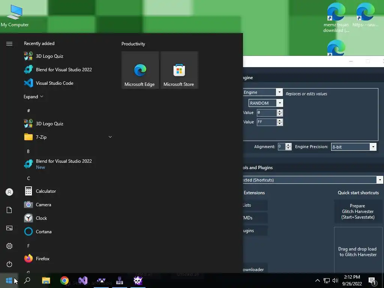The width and height of the screenshot is (384, 288).
Task: Click the Power icon in Start sidebar
Action: 9,264
